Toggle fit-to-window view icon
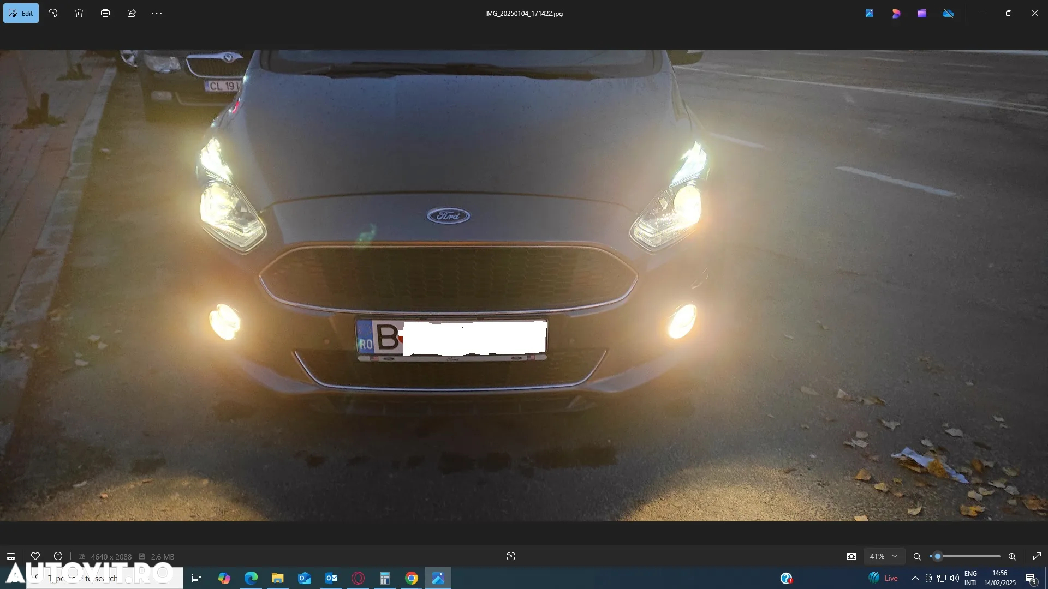Viewport: 1048px width, 589px height. [x=851, y=556]
